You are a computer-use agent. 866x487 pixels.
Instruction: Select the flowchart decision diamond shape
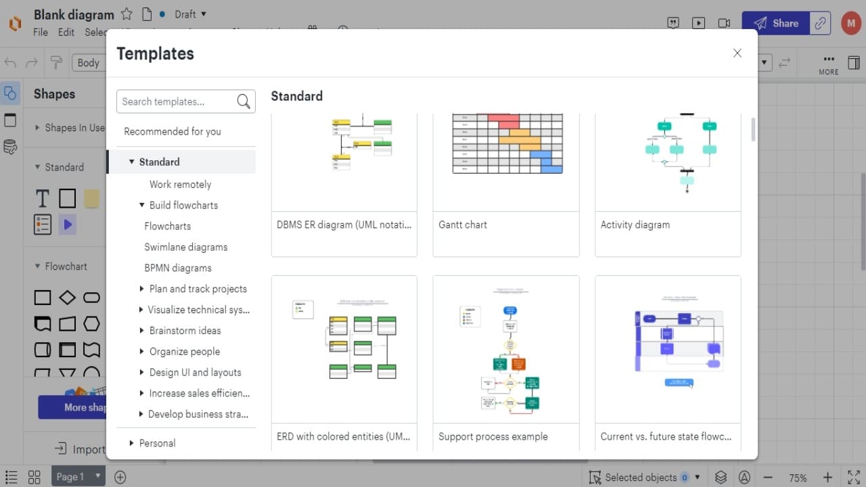[x=67, y=298]
